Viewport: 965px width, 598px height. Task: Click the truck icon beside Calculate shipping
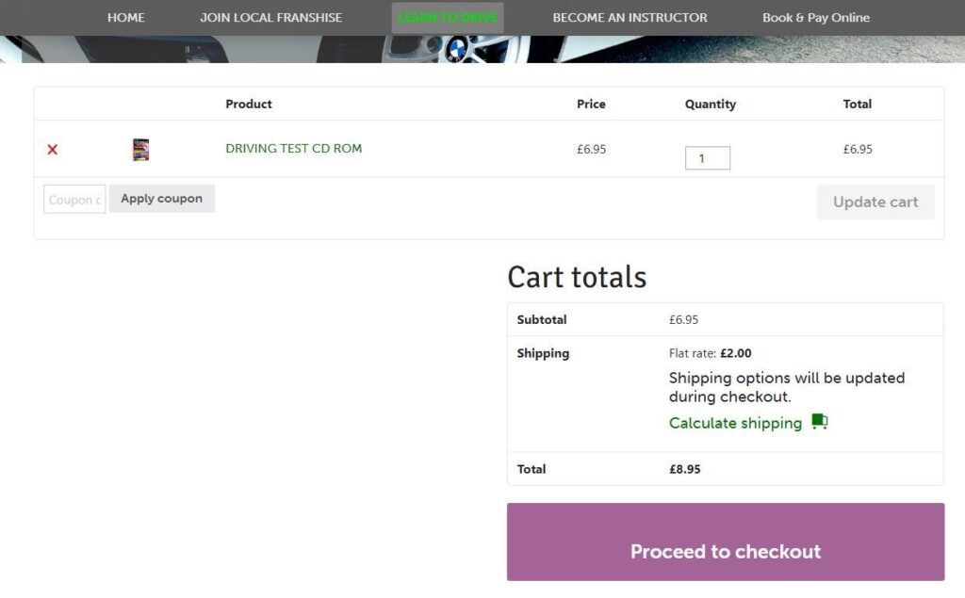[819, 422]
